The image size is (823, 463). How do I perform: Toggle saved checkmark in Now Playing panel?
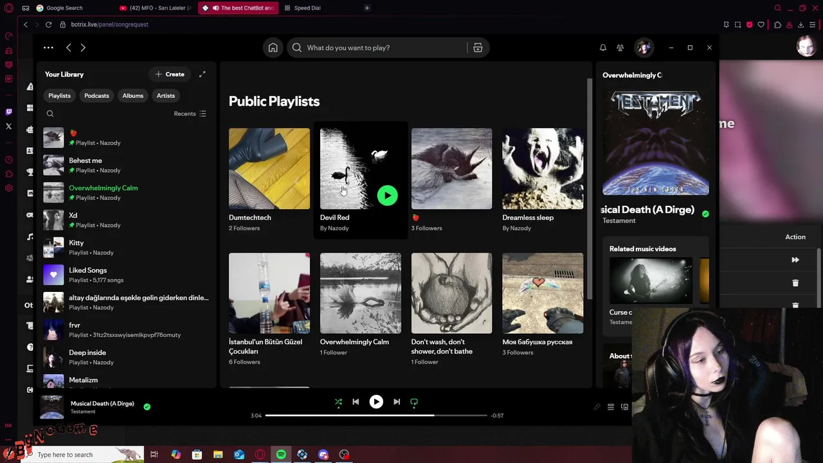705,214
